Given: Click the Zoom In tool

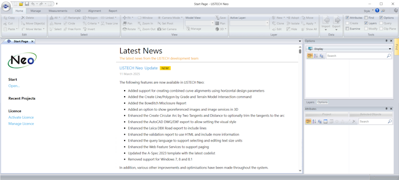Looking at the screenshot, I should [x=146, y=23].
